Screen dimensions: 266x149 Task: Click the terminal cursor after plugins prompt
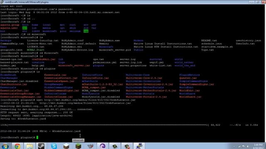(x=37, y=137)
